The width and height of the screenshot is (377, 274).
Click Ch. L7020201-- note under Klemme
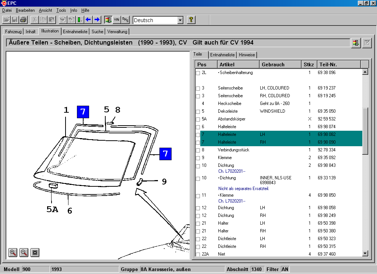(x=232, y=201)
